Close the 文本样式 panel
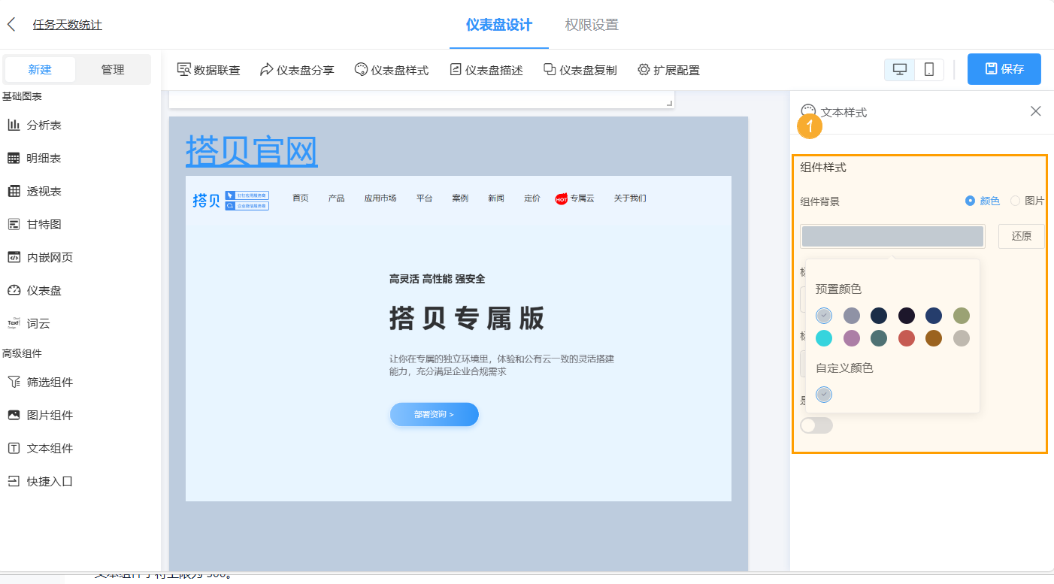Viewport: 1054px width, 584px height. (x=1035, y=110)
